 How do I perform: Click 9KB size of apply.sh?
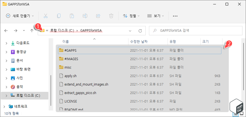click(218, 76)
